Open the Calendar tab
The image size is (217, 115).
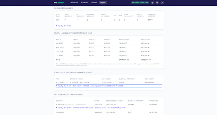[x=85, y=3]
